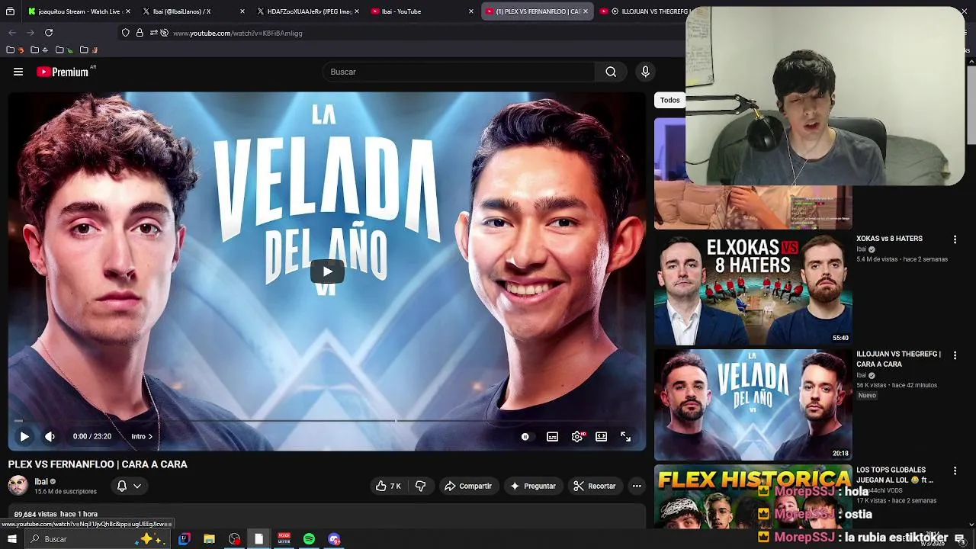Dislike the video
The image size is (976, 549).
[x=420, y=486]
